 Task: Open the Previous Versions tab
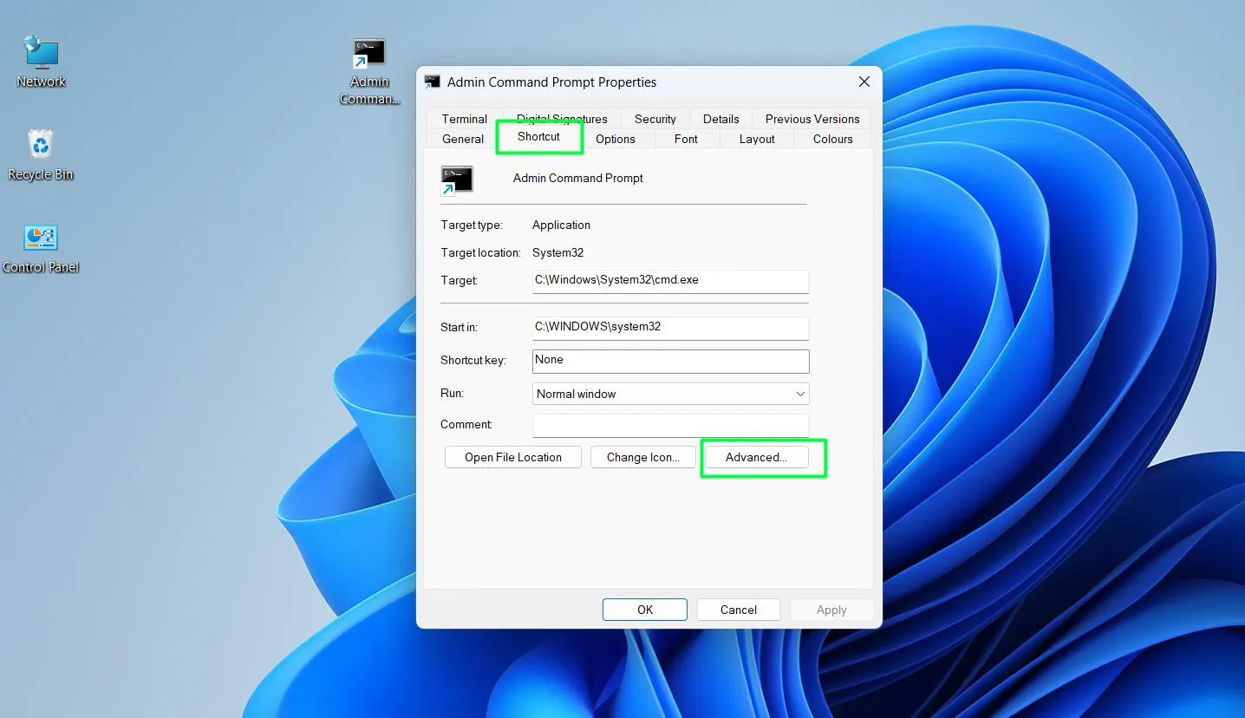[812, 119]
